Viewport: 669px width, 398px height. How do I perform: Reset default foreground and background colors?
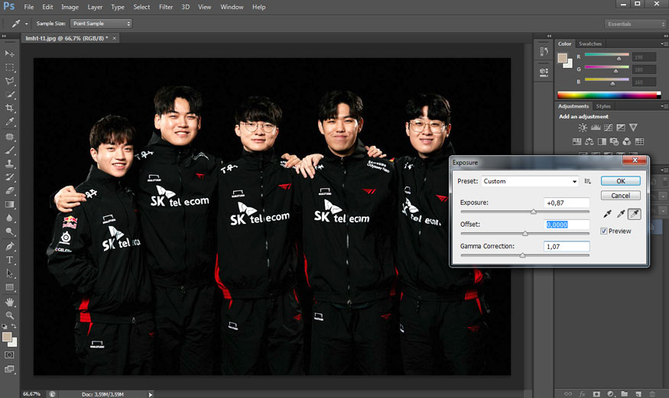click(x=5, y=326)
